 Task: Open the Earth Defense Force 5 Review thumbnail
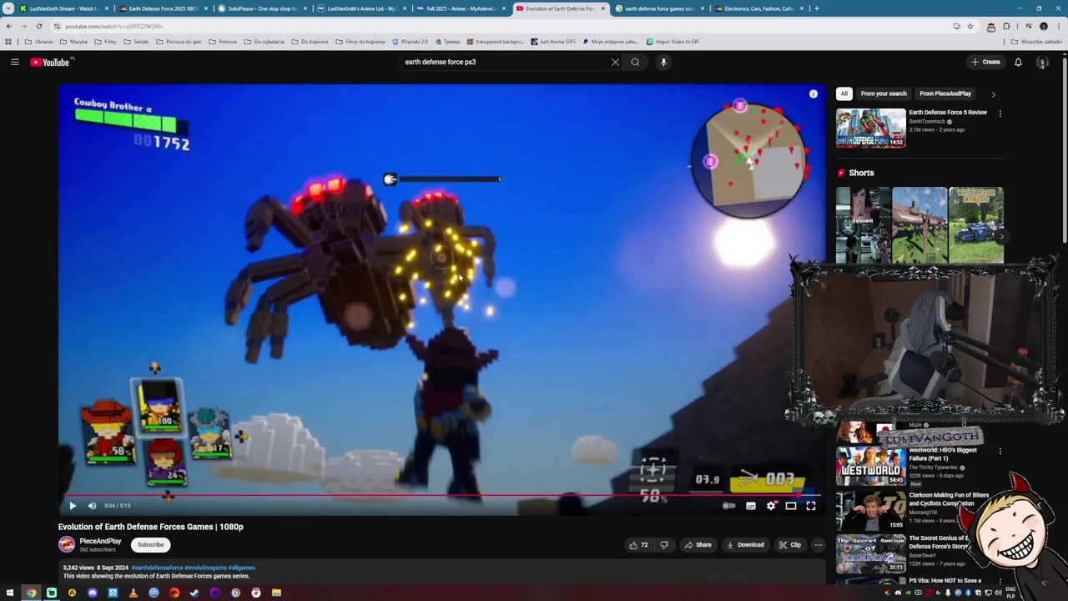click(x=871, y=128)
